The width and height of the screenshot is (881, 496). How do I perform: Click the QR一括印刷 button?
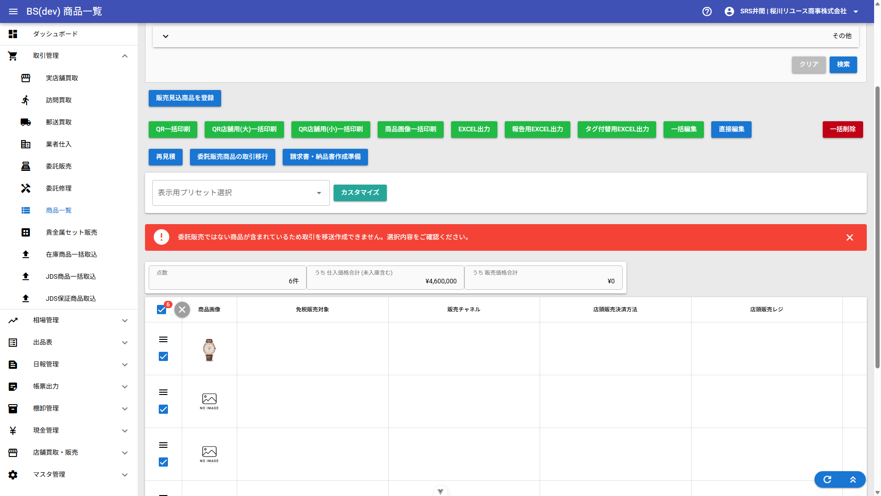(x=173, y=130)
